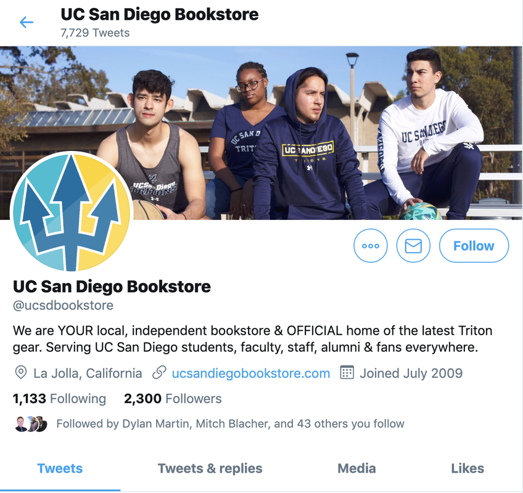Click the @ucsdbookstore handle
Image resolution: width=523 pixels, height=493 pixels.
tap(63, 305)
